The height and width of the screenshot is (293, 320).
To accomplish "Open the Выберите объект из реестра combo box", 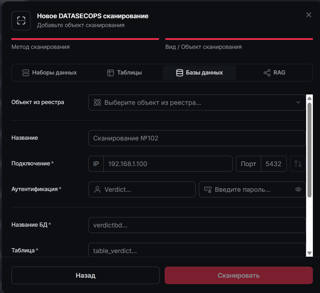I will [x=197, y=103].
